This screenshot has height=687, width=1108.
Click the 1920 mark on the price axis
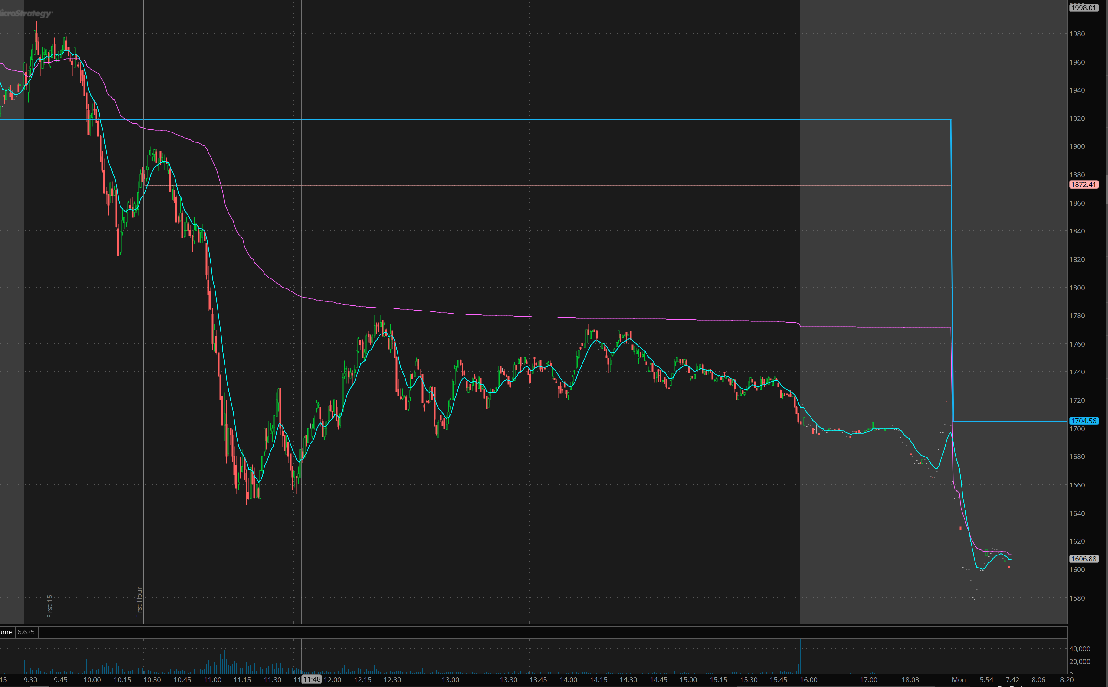pyautogui.click(x=1077, y=119)
